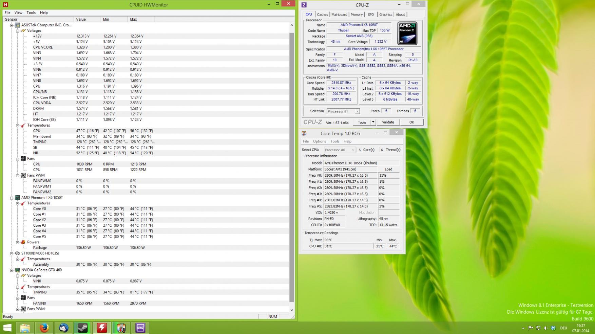The image size is (595, 334).
Task: Select the CPU VCORE voltage row
Action: 146,47
